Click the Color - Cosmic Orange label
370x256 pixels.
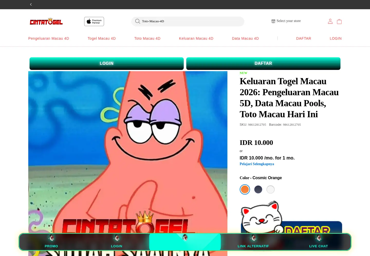coord(261,178)
